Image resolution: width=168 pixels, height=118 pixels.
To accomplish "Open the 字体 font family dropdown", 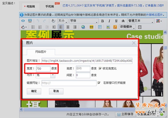I will tap(84, 21).
